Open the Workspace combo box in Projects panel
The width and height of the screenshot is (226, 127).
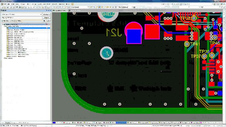tap(22, 15)
